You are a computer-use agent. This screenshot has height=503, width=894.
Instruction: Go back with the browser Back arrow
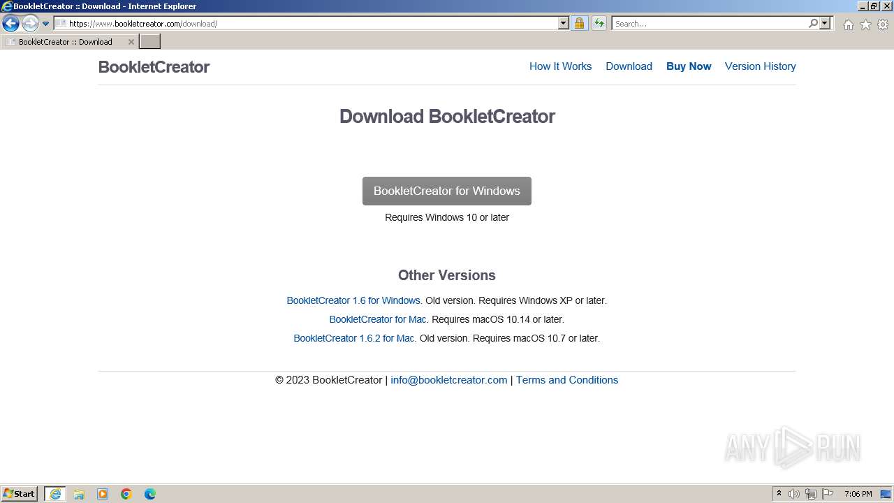pyautogui.click(x=10, y=24)
